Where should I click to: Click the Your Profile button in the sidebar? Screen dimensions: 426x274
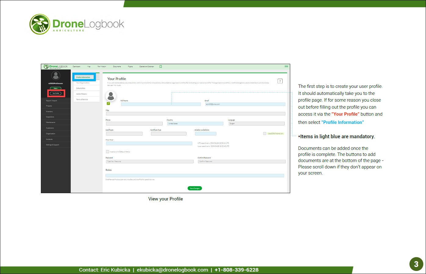click(56, 93)
